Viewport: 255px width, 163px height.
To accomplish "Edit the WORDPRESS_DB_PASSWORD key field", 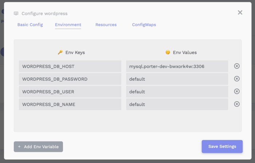I will coord(70,79).
